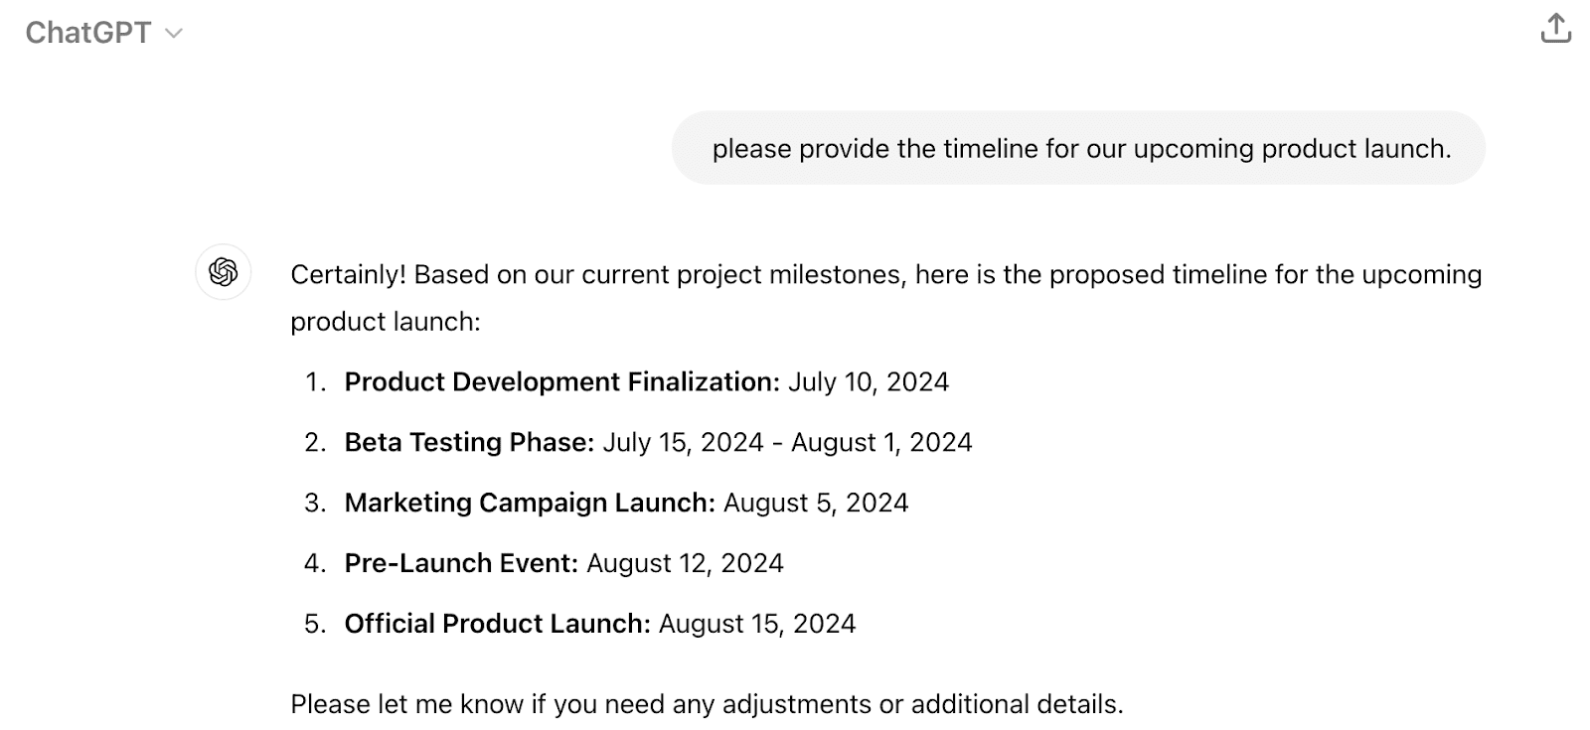This screenshot has width=1590, height=730.
Task: Click the 'Product Development Finalization' bold label
Action: point(562,382)
